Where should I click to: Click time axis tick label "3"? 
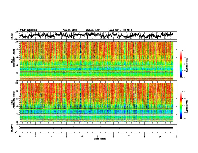tap(66, 136)
